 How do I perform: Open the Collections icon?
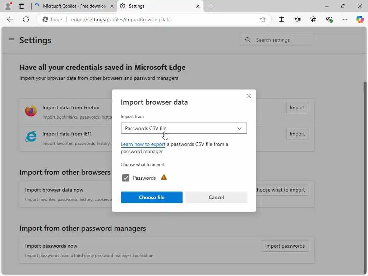click(313, 19)
